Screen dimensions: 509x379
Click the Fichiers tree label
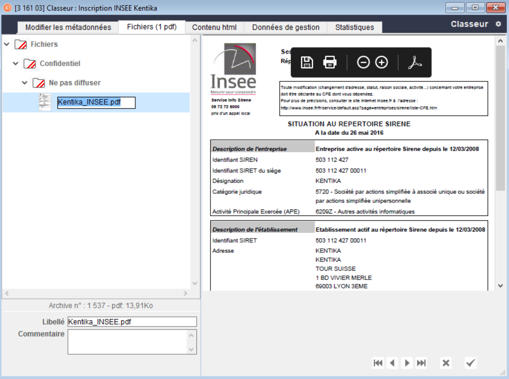(44, 44)
